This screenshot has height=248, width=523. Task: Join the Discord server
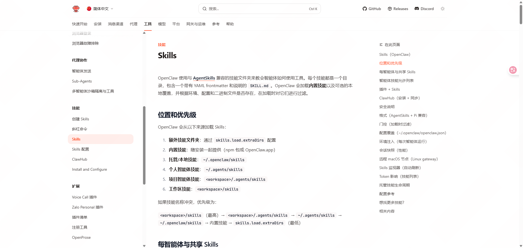[x=424, y=8]
